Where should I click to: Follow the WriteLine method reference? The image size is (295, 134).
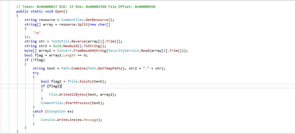coord(66,120)
